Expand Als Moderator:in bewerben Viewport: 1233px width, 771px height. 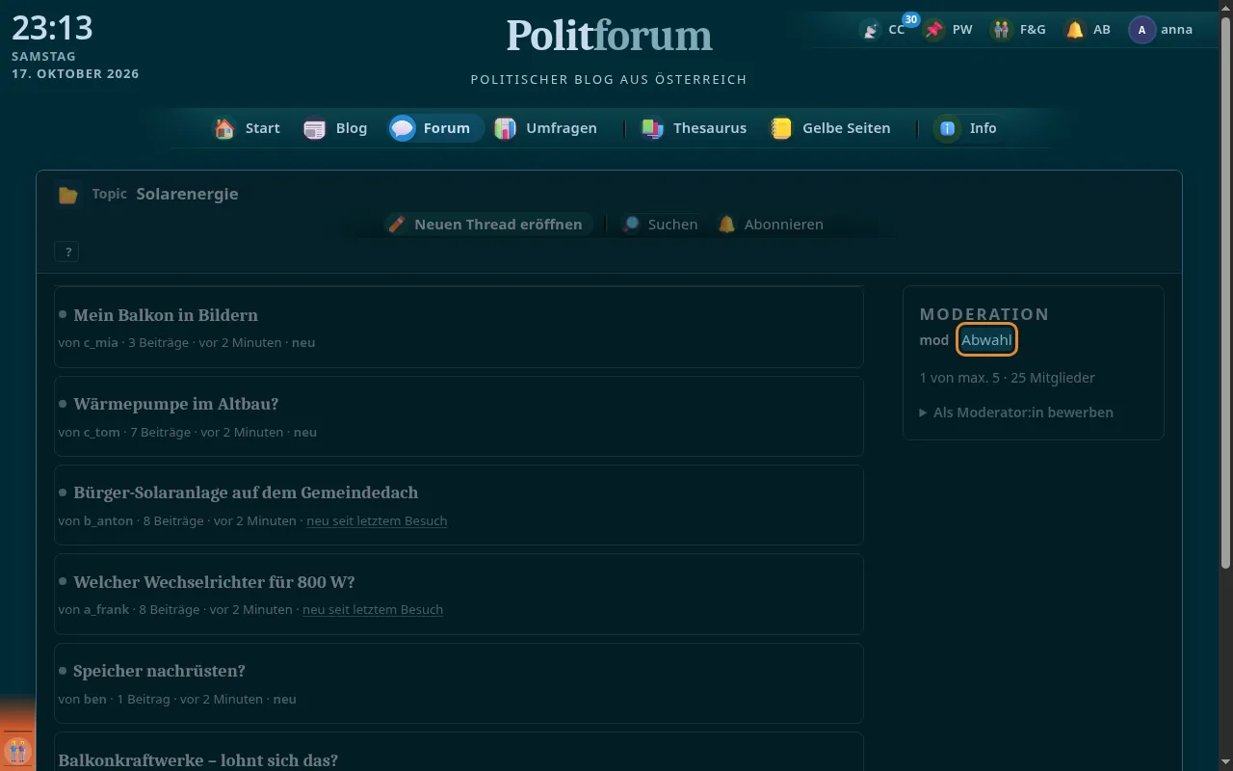click(1016, 412)
